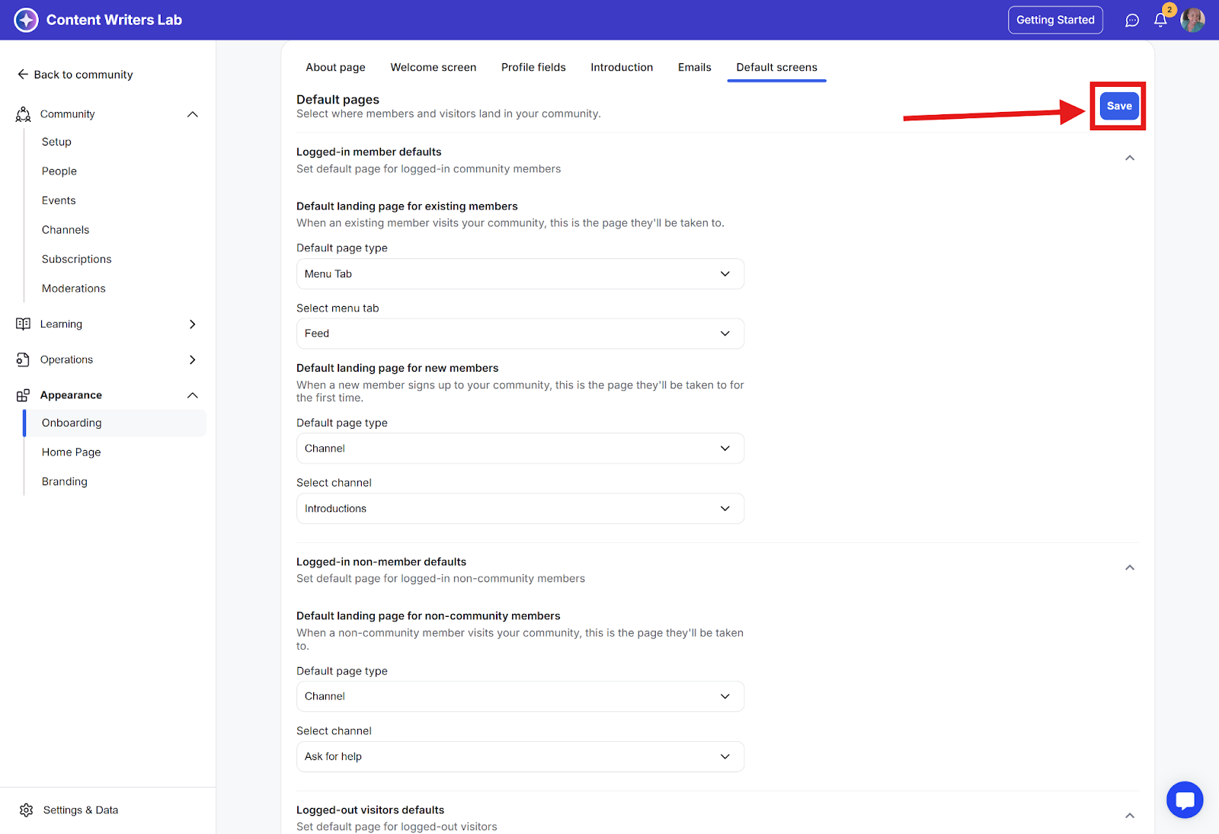The height and width of the screenshot is (834, 1219).
Task: Open Setup in the Community menu
Action: 56,142
